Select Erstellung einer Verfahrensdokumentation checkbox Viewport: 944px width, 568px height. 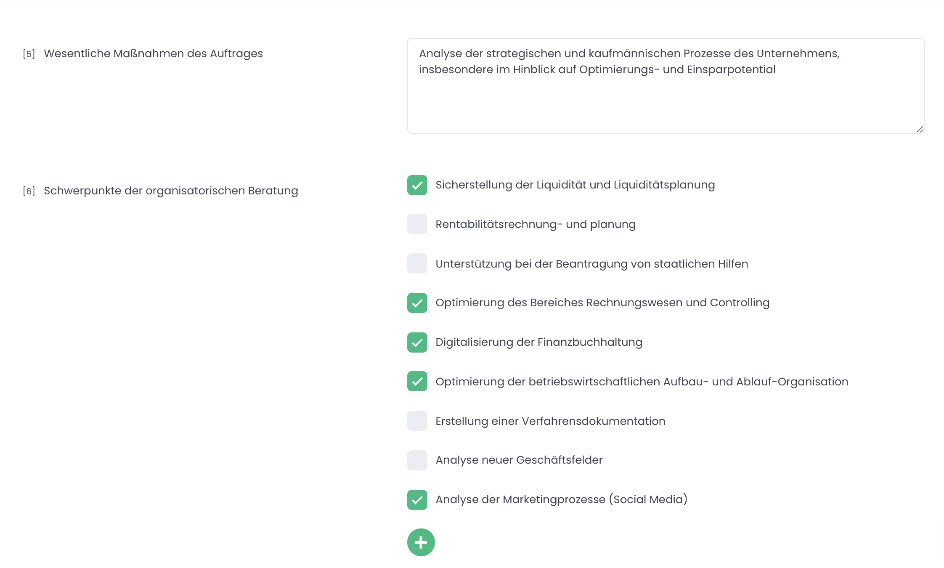417,421
